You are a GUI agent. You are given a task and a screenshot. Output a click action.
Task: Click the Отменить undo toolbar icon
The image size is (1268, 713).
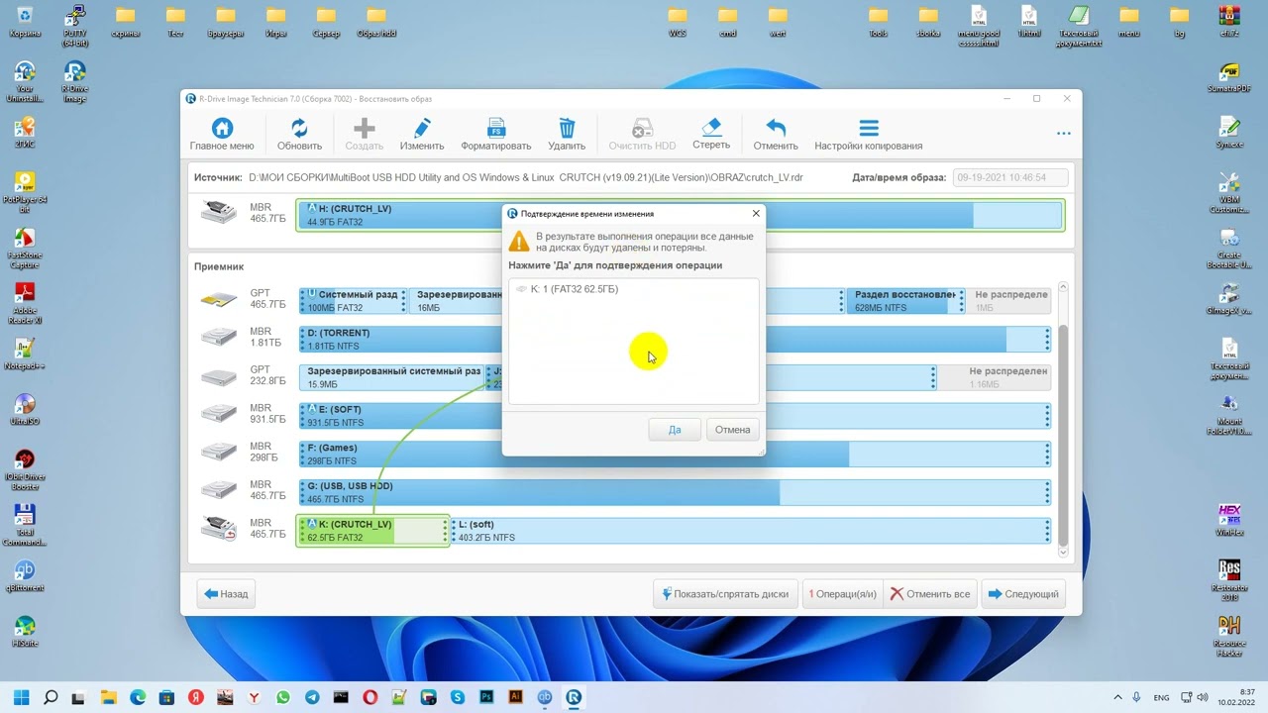coord(776,135)
